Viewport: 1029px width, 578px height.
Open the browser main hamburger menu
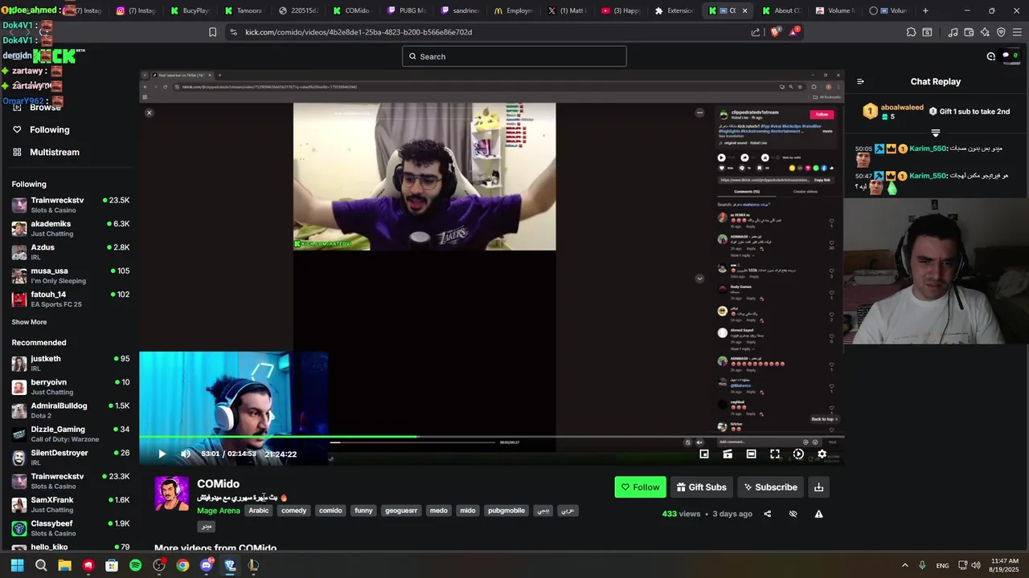coord(1017,32)
